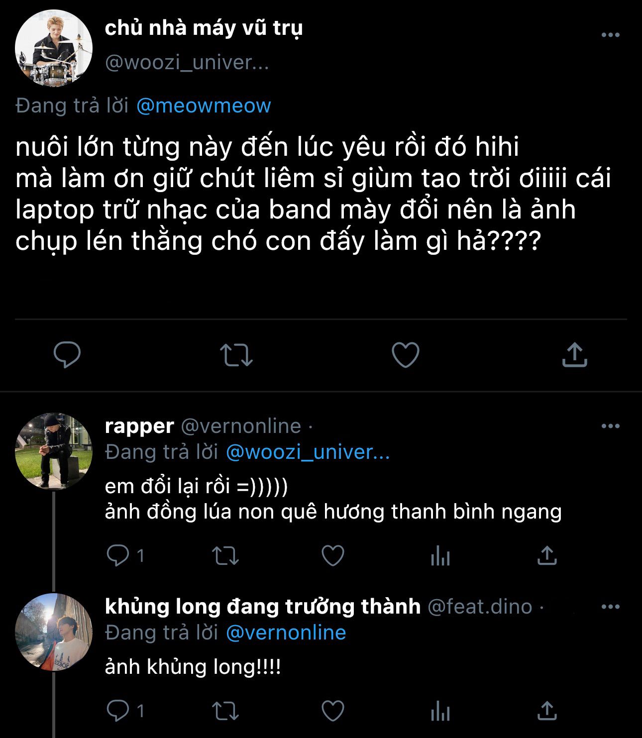Retweet the main woozi_univer tweet

point(236,355)
